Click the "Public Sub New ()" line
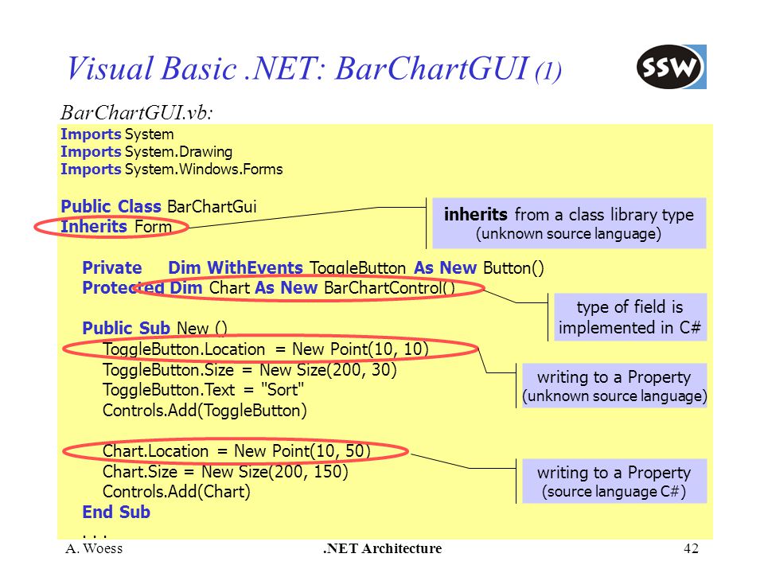Screen dimensions: 764x573 click(x=154, y=328)
